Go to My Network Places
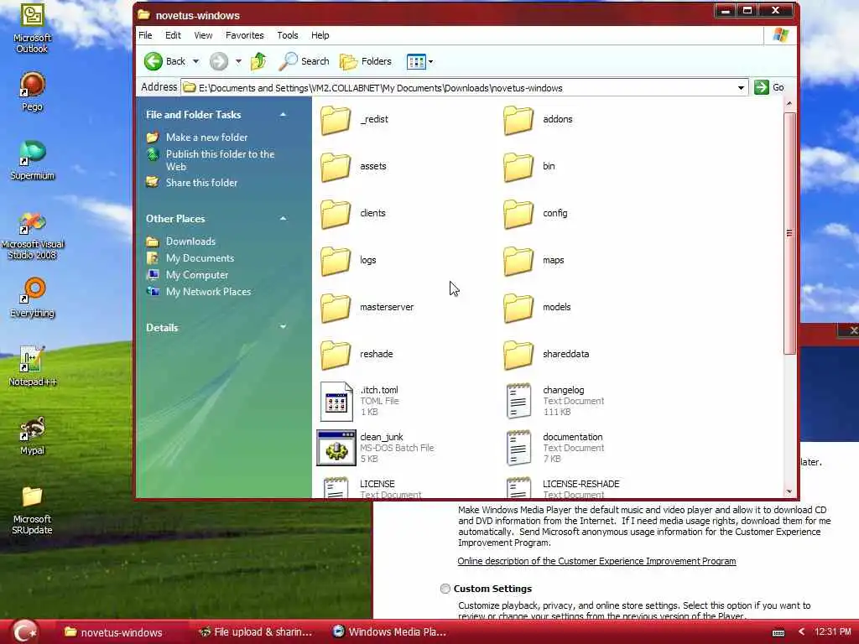The width and height of the screenshot is (859, 644). [x=208, y=292]
